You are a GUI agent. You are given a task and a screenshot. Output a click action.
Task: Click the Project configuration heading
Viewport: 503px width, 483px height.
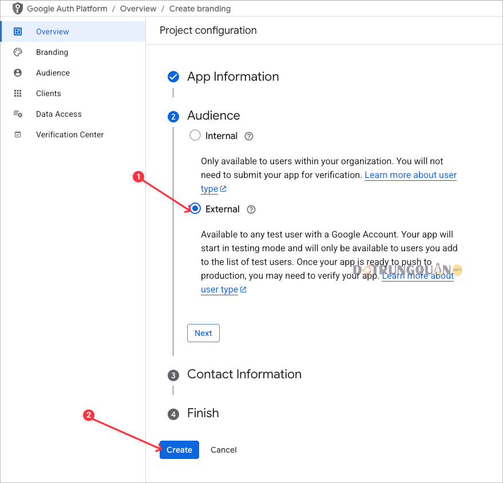coord(208,30)
